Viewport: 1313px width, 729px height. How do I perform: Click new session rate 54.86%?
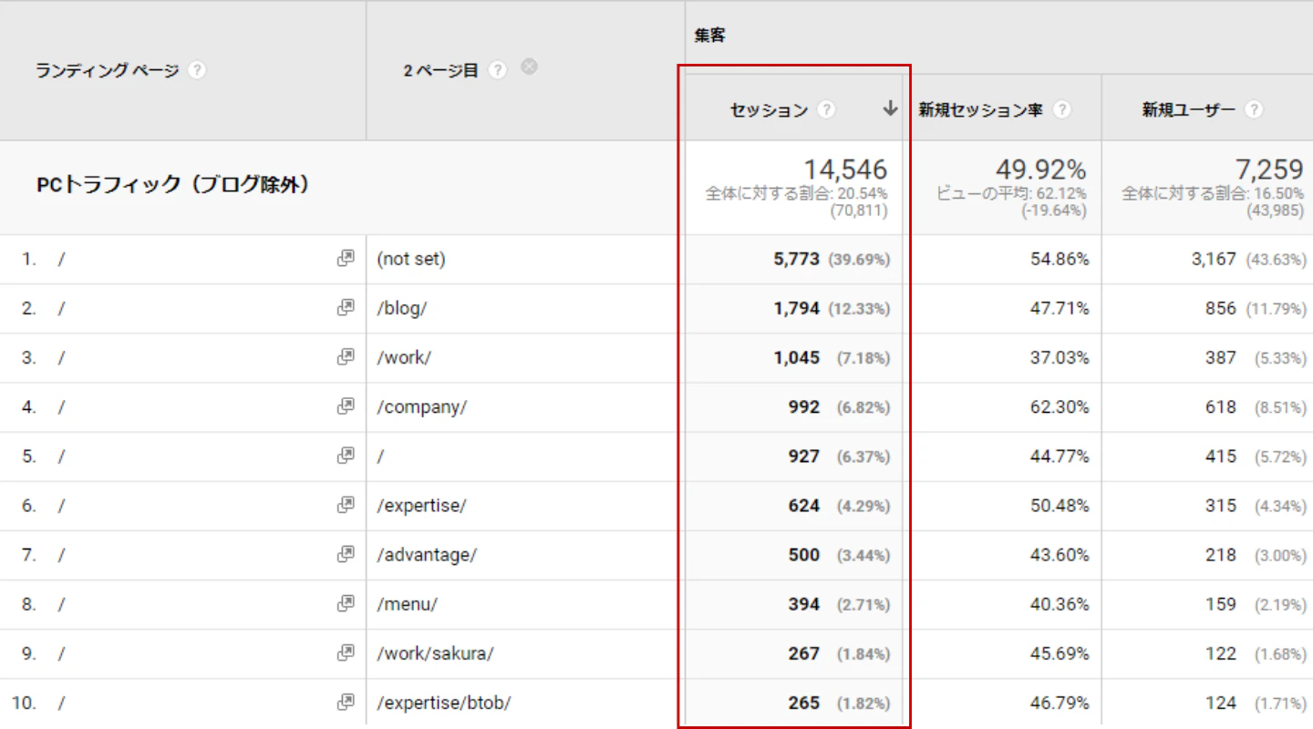(x=1060, y=259)
